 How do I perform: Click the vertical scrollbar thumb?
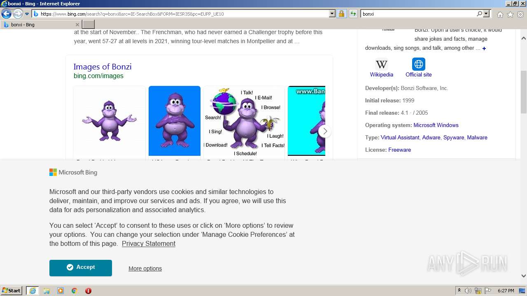coord(524,92)
